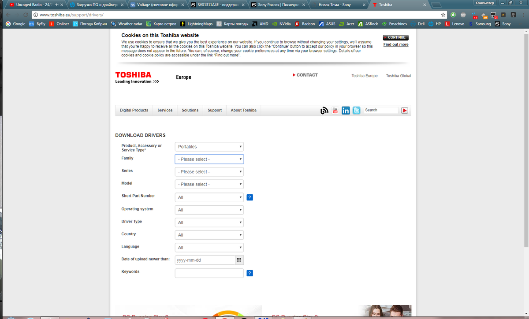Image resolution: width=529 pixels, height=319 pixels.
Task: Click the Toshiba Leading Innovation logo
Action: click(x=137, y=78)
